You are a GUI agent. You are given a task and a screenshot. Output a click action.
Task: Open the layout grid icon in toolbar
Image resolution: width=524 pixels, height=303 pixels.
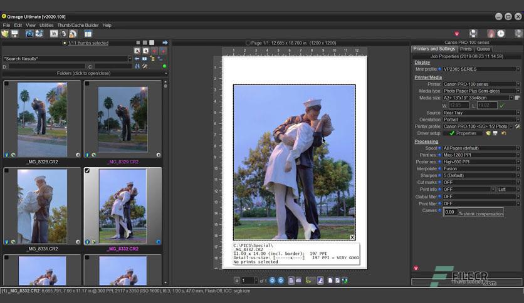(x=88, y=34)
